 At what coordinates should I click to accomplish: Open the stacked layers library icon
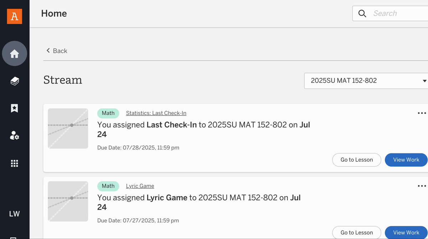pos(15,81)
